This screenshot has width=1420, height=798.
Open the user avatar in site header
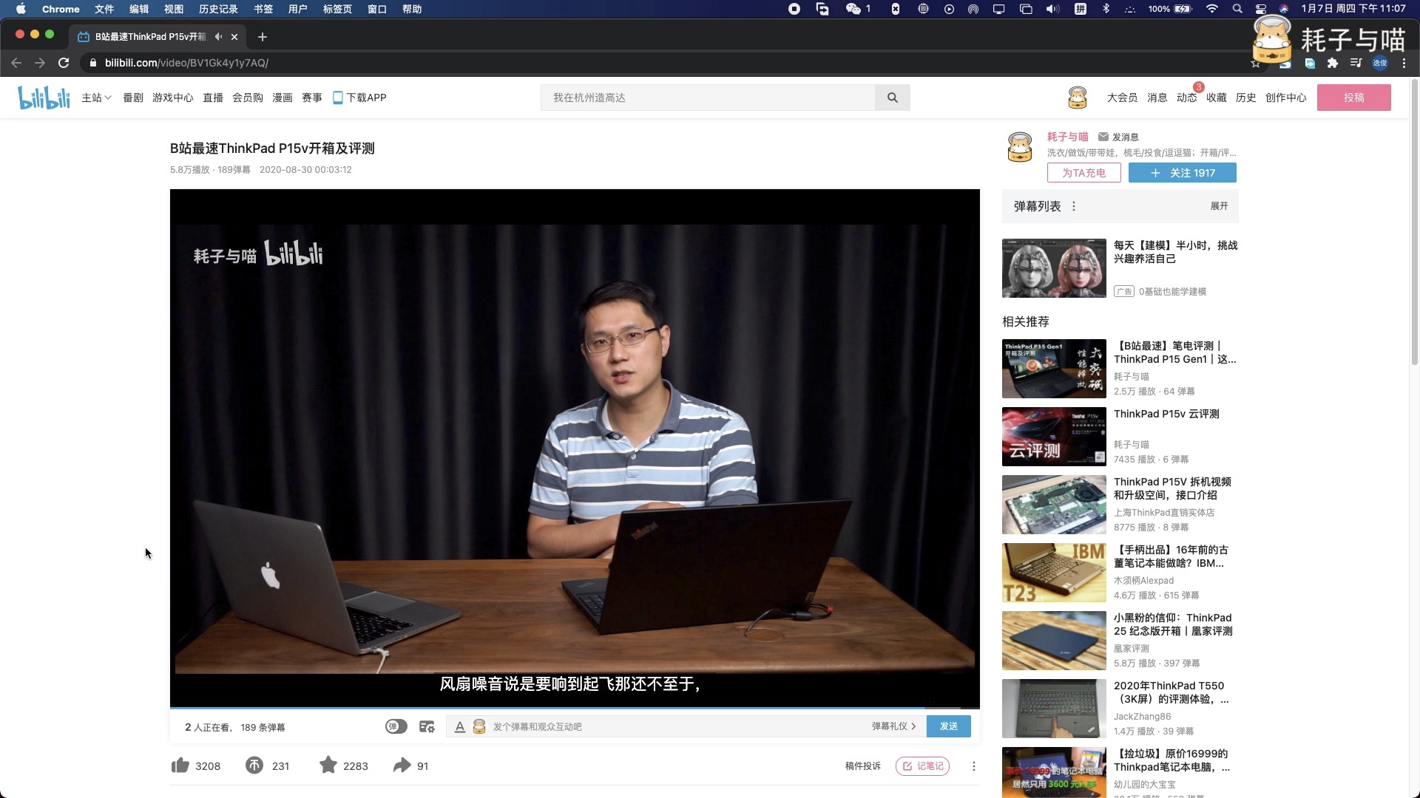click(1078, 98)
